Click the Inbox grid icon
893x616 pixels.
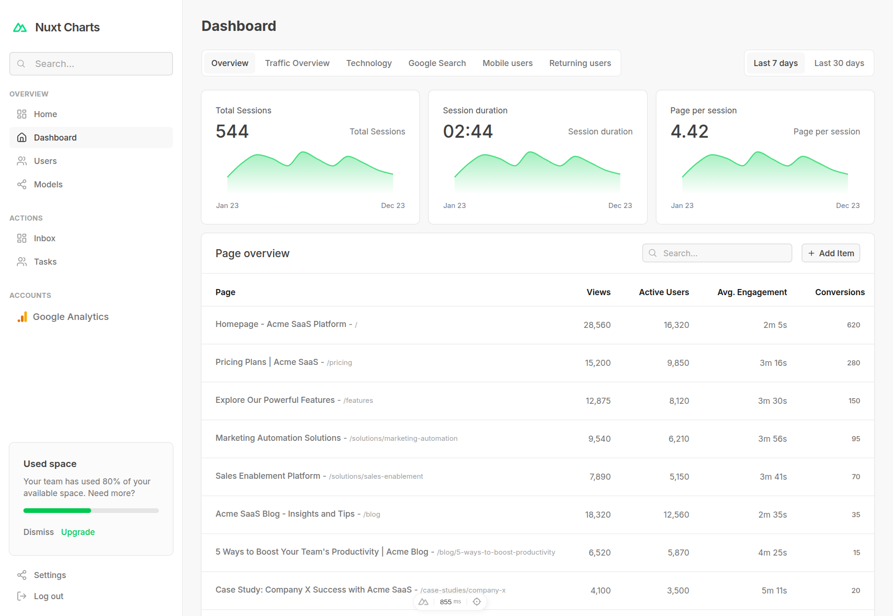click(x=22, y=238)
